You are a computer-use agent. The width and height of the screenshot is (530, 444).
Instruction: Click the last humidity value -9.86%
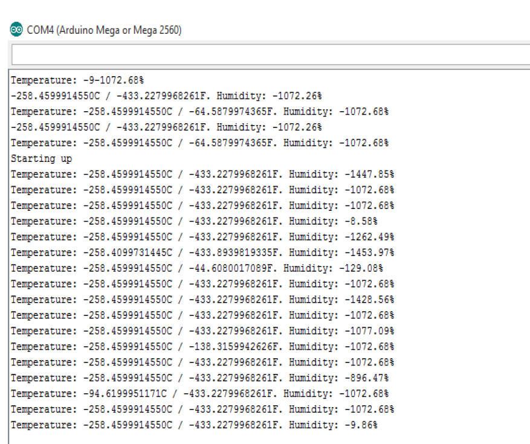[361, 425]
